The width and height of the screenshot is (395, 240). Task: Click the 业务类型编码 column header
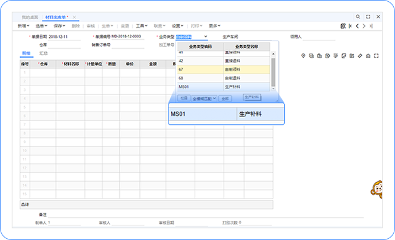[x=200, y=47]
